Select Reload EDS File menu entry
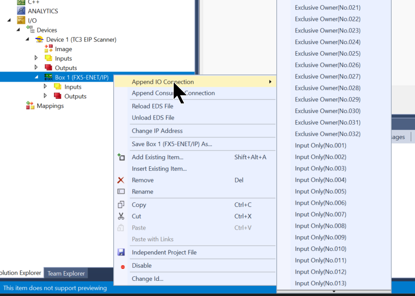The height and width of the screenshot is (296, 415). (x=152, y=106)
